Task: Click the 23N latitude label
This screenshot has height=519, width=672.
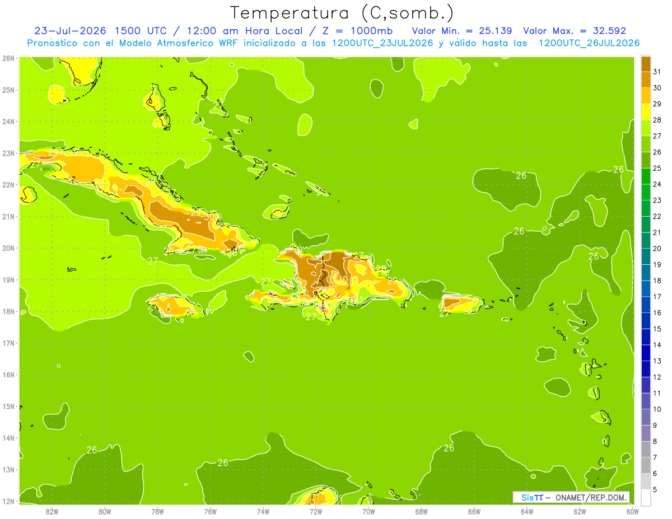Action: [x=8, y=153]
